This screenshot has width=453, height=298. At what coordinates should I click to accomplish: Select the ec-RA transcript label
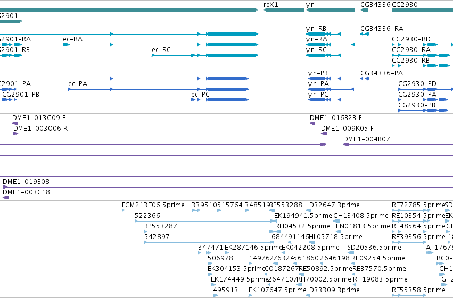tap(73, 39)
